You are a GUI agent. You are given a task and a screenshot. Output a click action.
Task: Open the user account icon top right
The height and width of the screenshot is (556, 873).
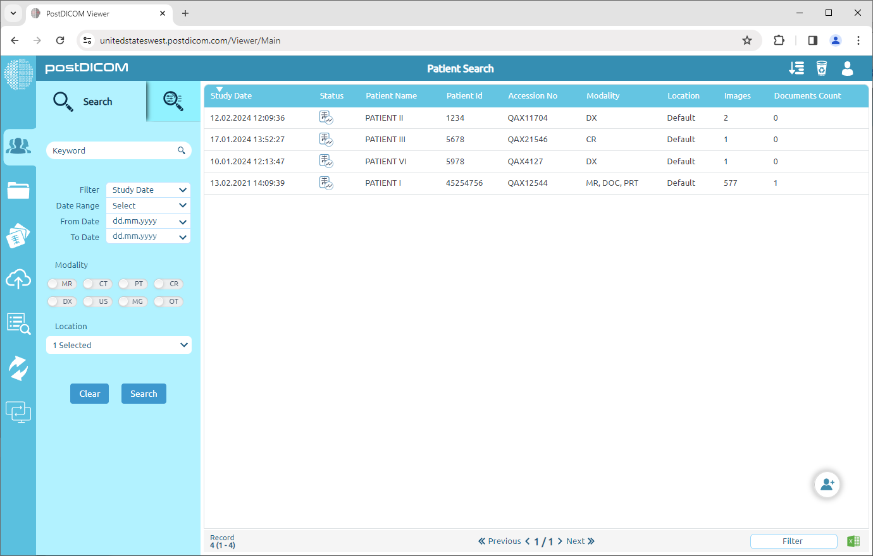pos(847,68)
